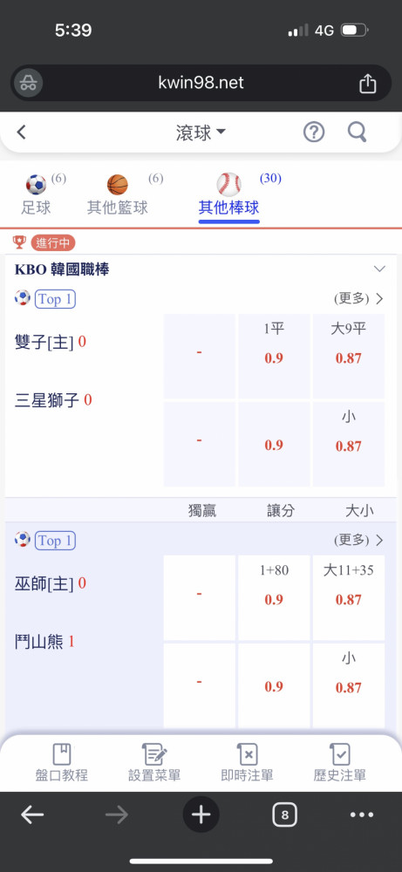Screen dimensions: 402x872
Task: Open the help question mark icon
Action: [314, 133]
